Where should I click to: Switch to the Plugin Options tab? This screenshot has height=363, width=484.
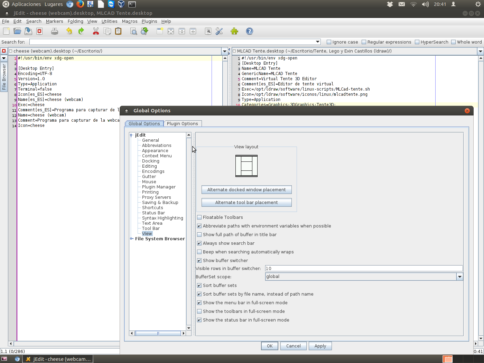pyautogui.click(x=183, y=123)
